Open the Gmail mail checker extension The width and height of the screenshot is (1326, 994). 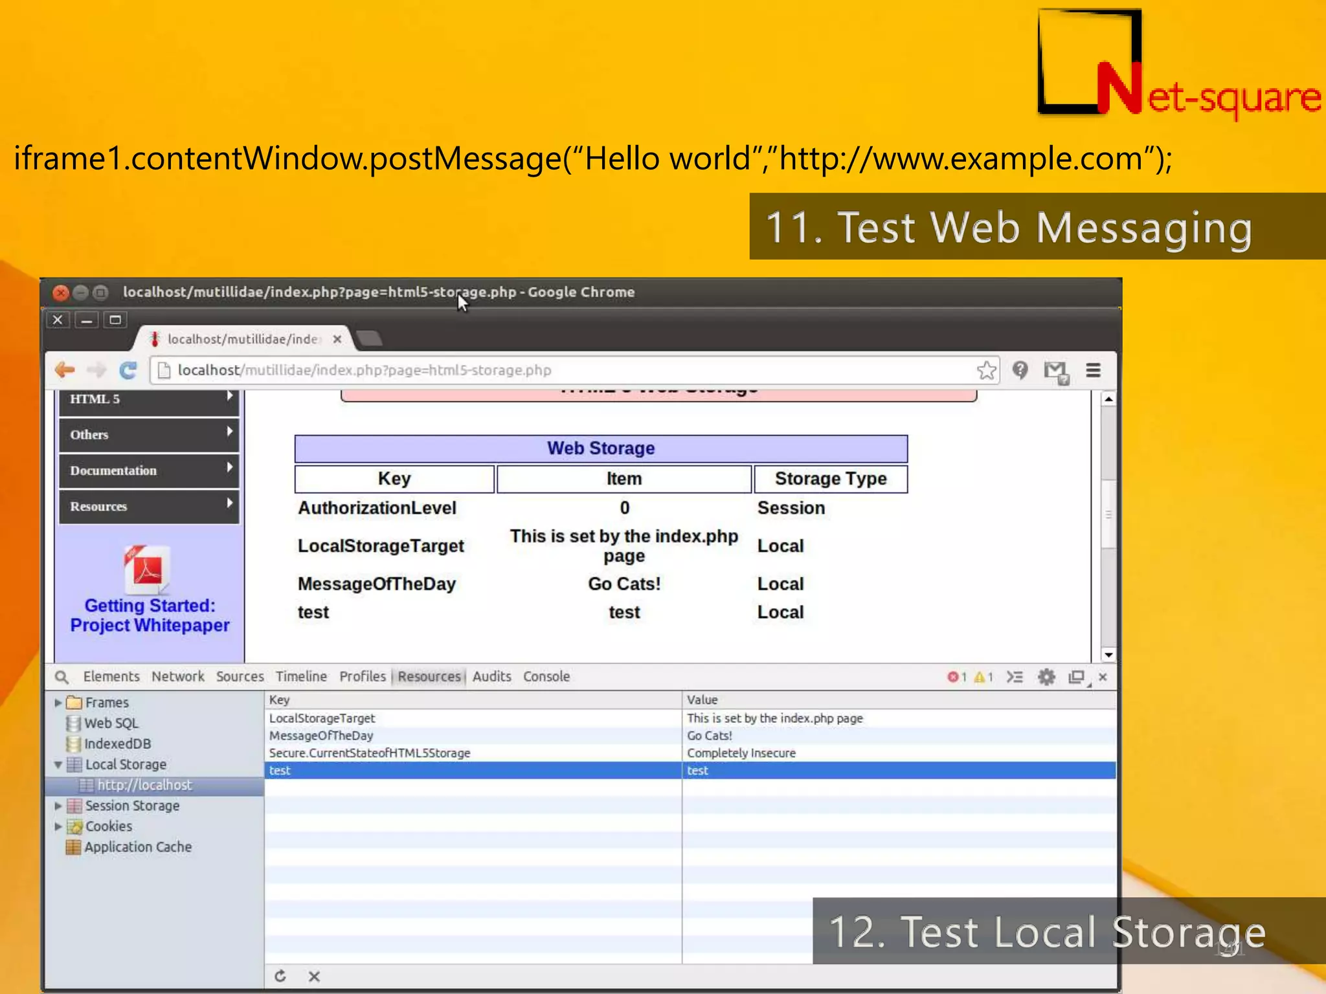point(1057,372)
